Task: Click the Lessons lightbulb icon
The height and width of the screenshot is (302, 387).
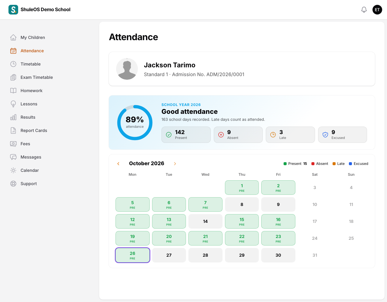Action: pyautogui.click(x=13, y=104)
